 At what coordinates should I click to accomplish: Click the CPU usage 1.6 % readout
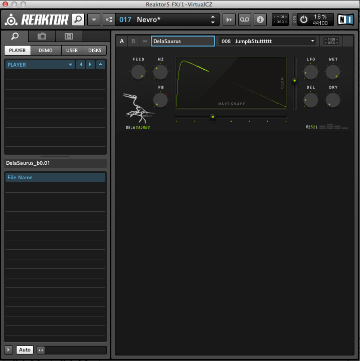click(320, 17)
